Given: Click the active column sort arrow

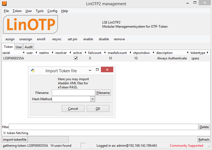Looking at the screenshot, I should [x=85, y=53].
